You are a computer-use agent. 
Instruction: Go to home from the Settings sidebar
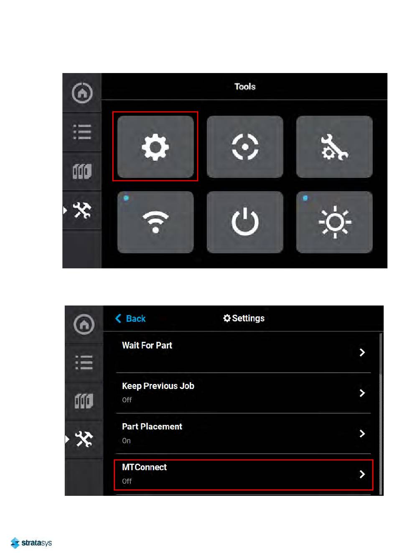pyautogui.click(x=84, y=324)
